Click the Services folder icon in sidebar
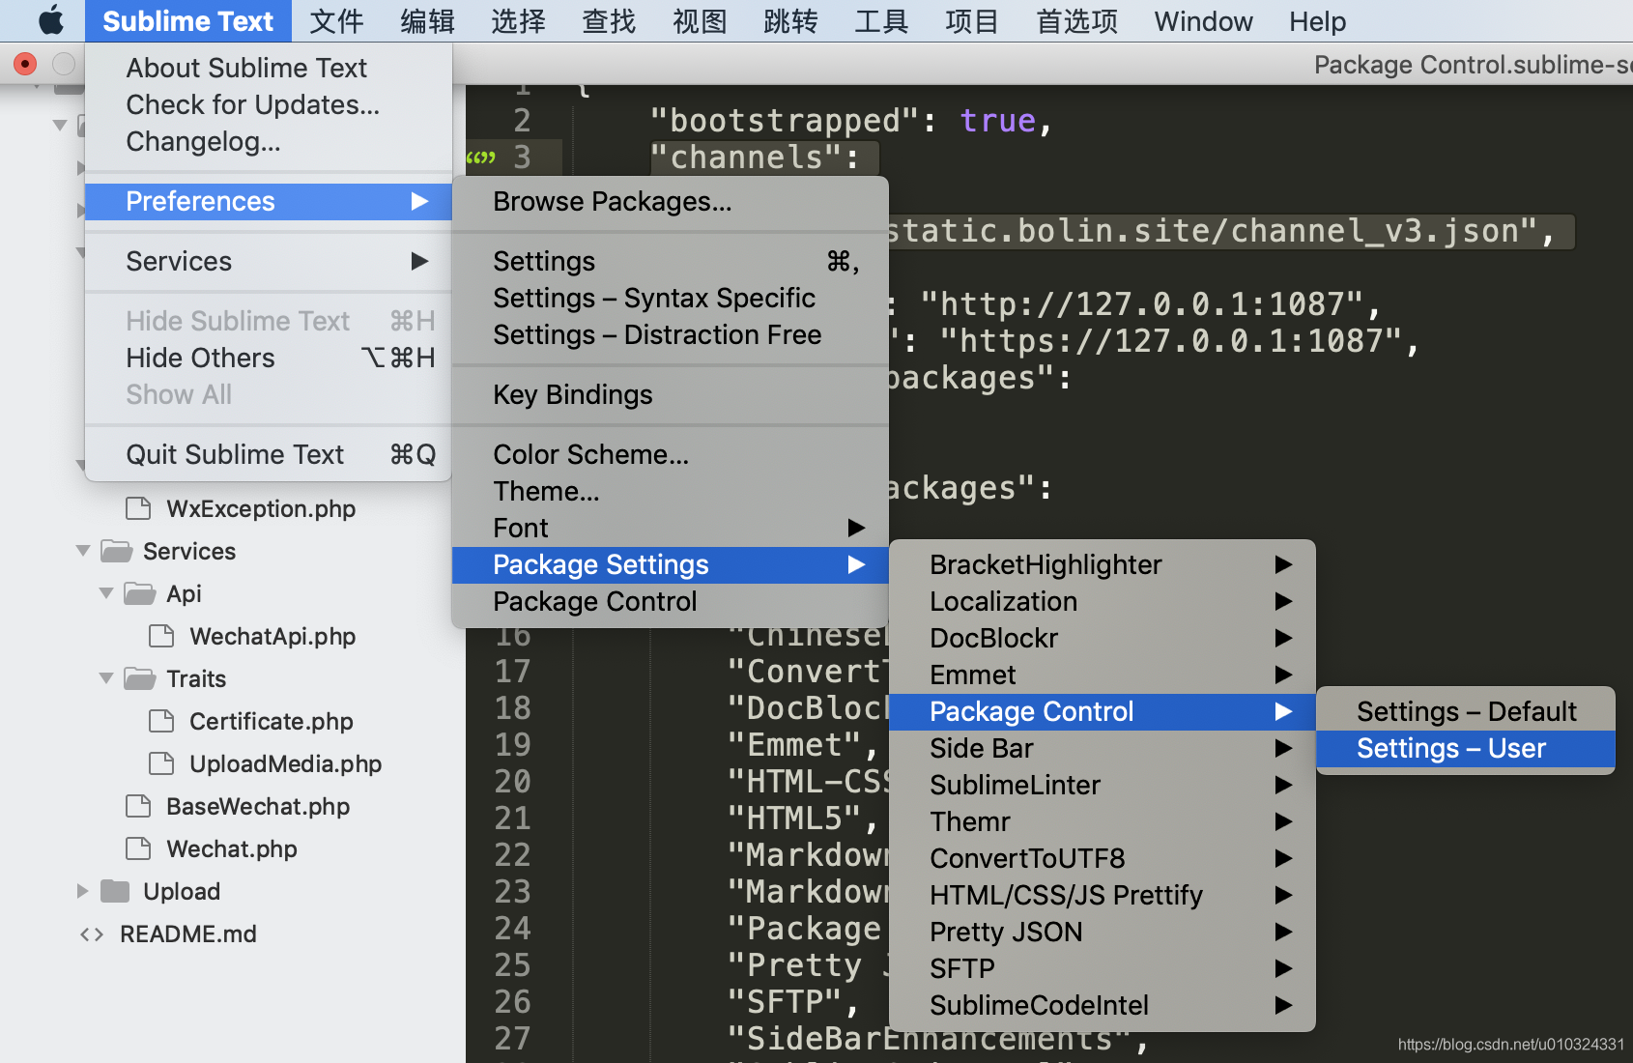 point(117,551)
